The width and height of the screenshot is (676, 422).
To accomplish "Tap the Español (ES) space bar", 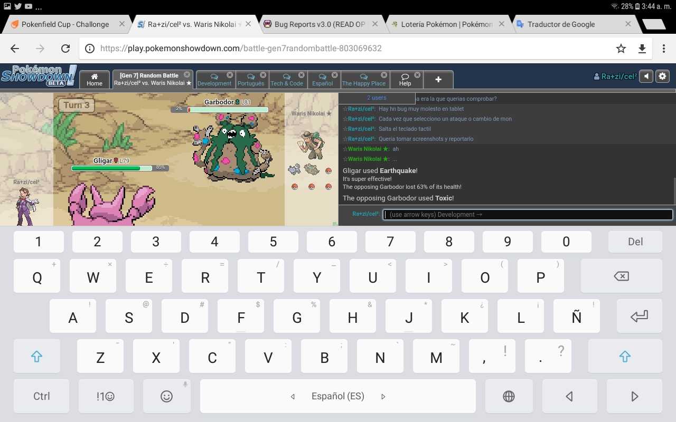I will (338, 396).
